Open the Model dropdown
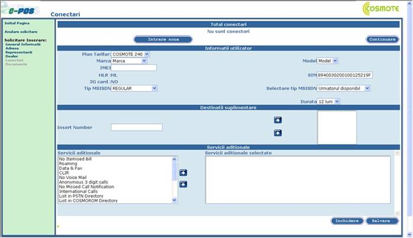 327,61
